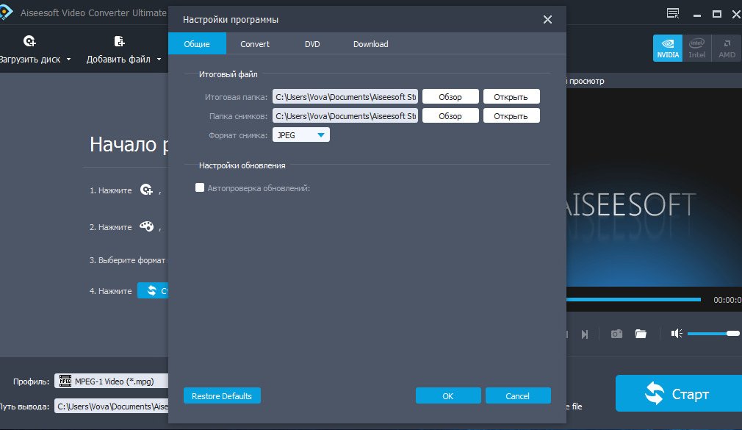Open the main window menu icon

673,14
